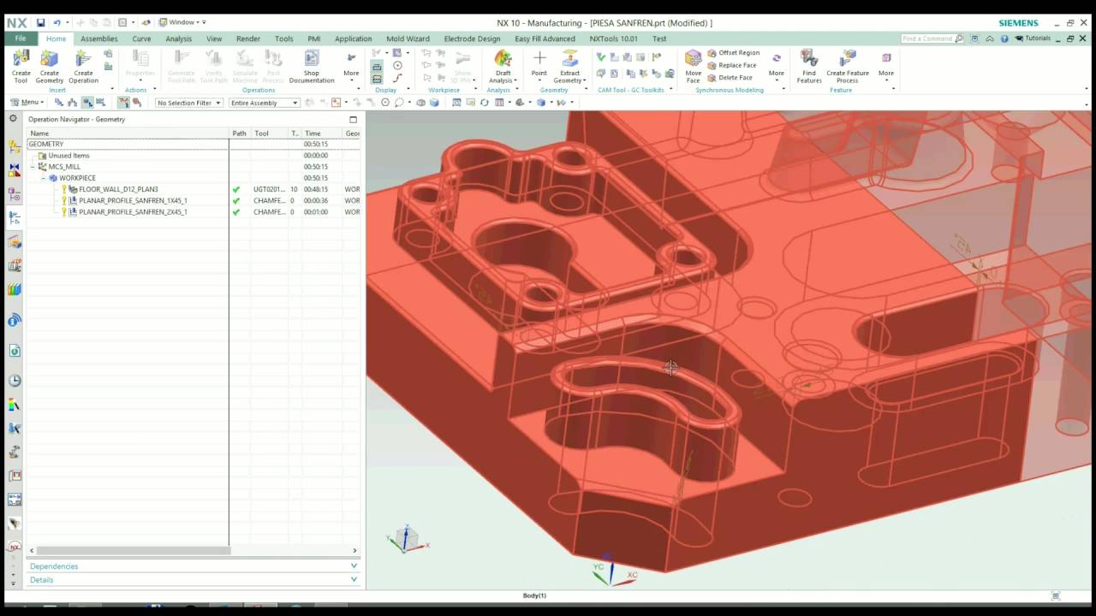Toggle the Geometry View navigator button
The height and width of the screenshot is (616, 1096).
click(87, 103)
